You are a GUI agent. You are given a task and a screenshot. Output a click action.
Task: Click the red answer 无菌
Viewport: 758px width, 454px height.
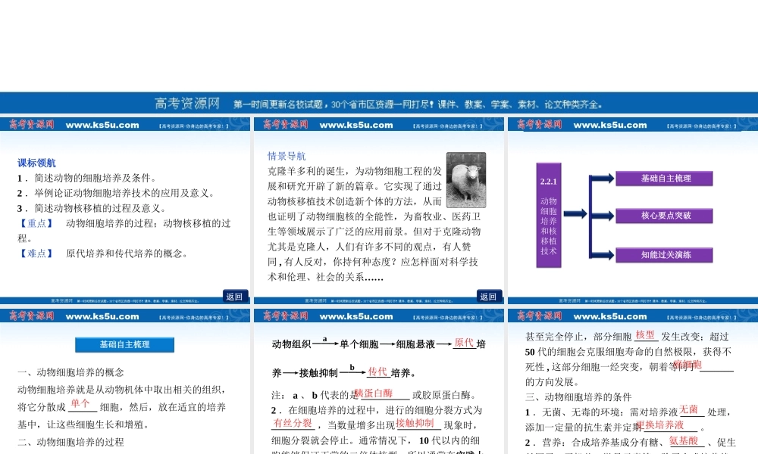click(689, 409)
